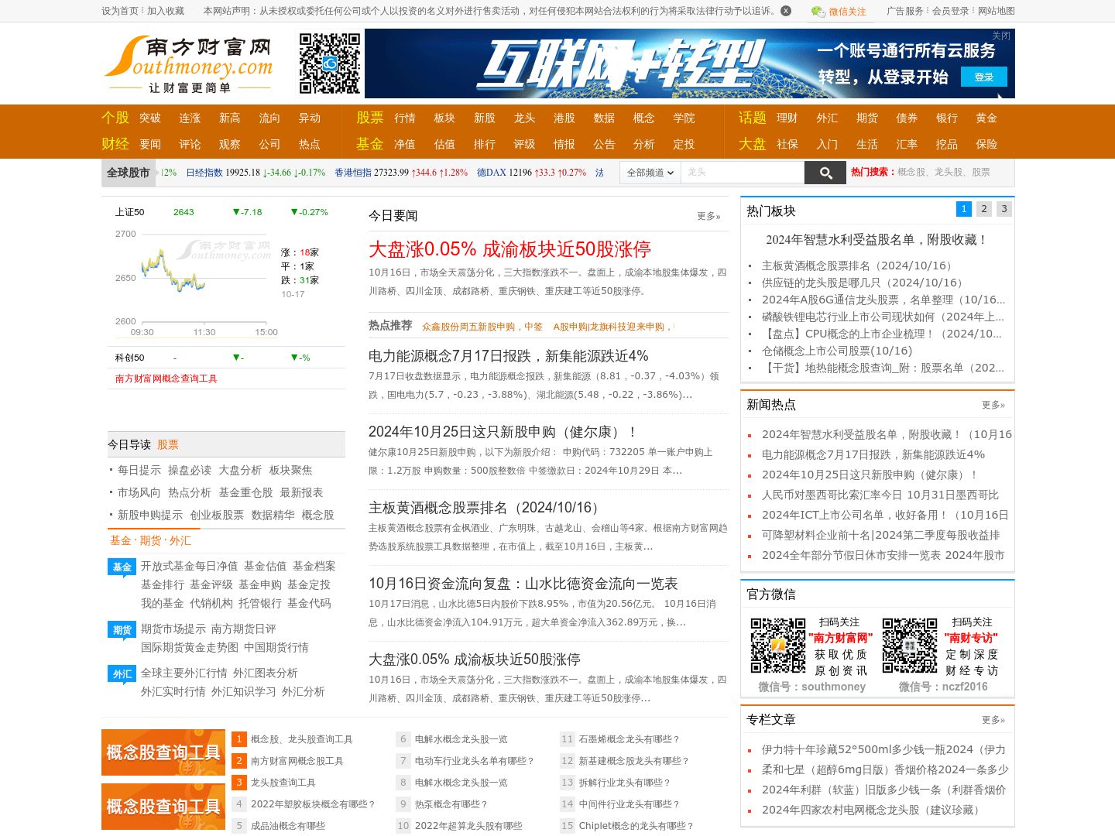This screenshot has width=1115, height=836.
Task: Open 会员登录 in the top bar
Action: tap(951, 11)
